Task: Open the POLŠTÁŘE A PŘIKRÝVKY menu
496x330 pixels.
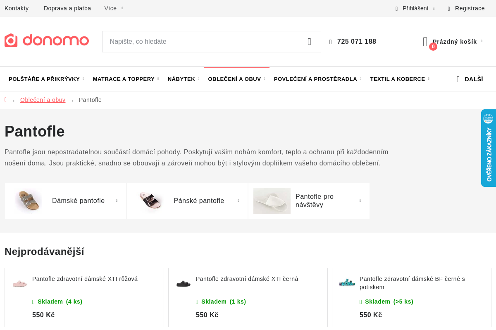Action: [x=44, y=79]
